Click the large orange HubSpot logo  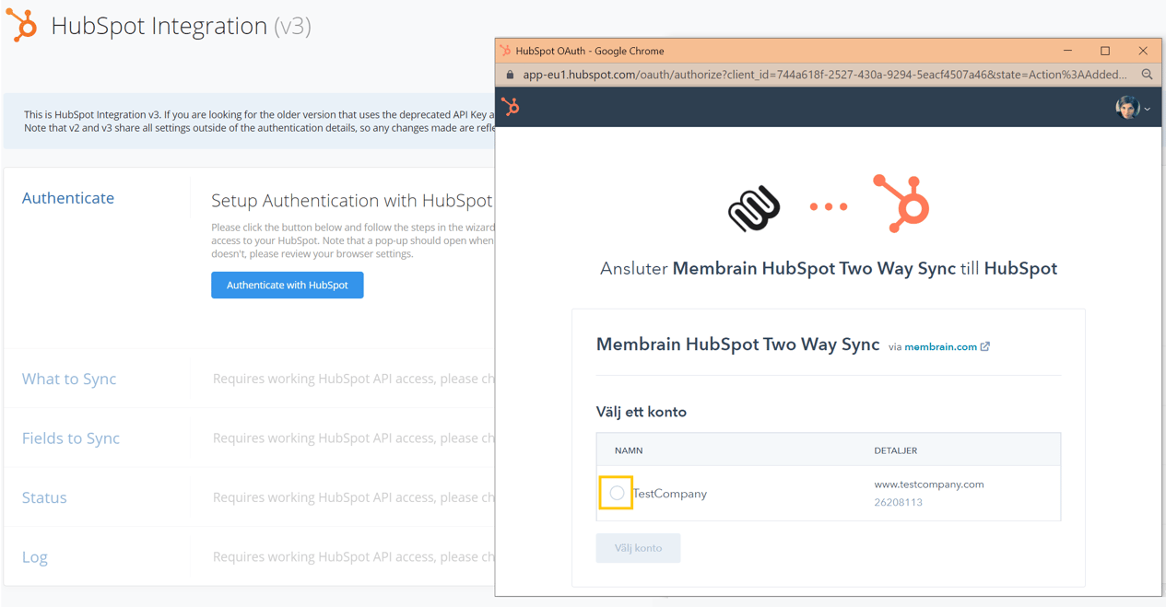(901, 203)
